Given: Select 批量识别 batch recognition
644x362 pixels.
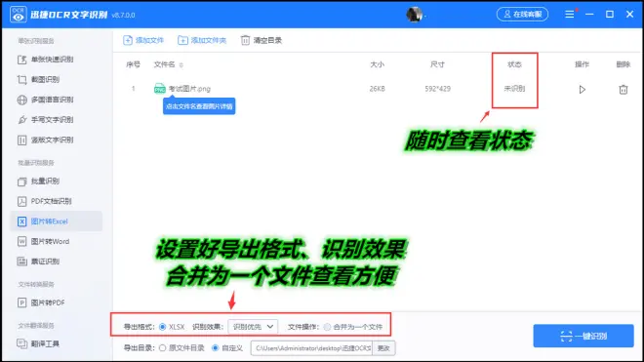Looking at the screenshot, I should (39, 181).
